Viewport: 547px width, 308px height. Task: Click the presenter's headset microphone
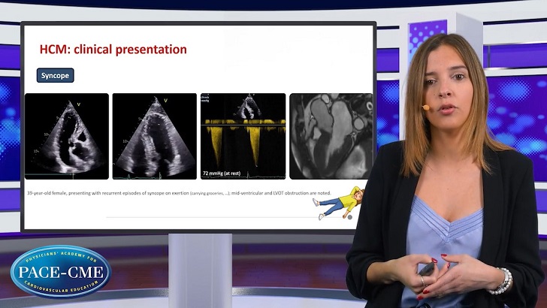coord(425,107)
